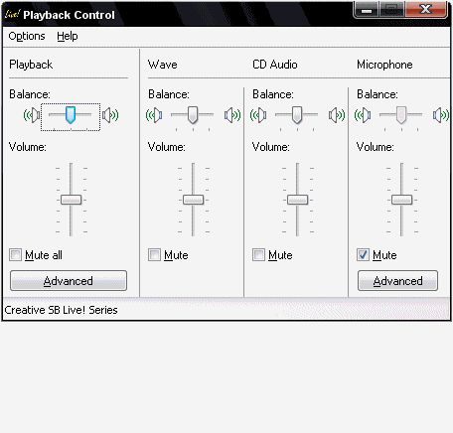Screen dimensions: 453x433
Task: Click left speaker icon in Wave column
Action: point(154,115)
